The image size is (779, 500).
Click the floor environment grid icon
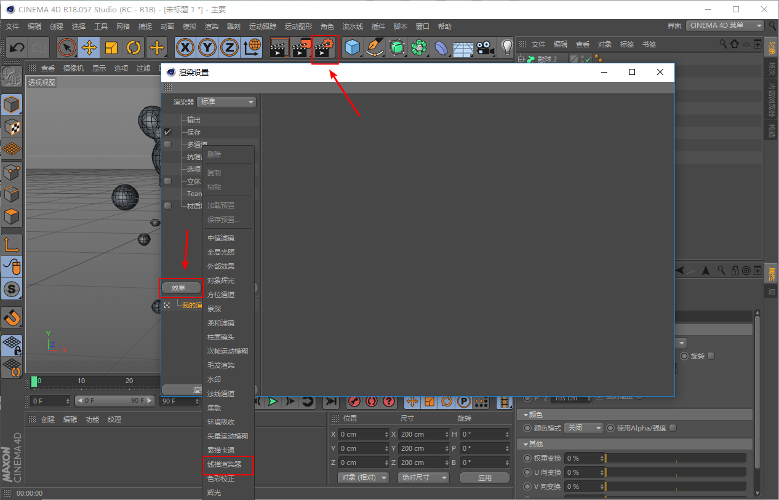(463, 47)
